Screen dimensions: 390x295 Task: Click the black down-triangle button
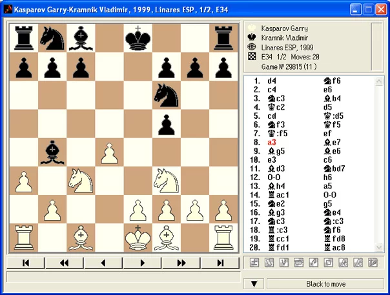[x=254, y=284]
